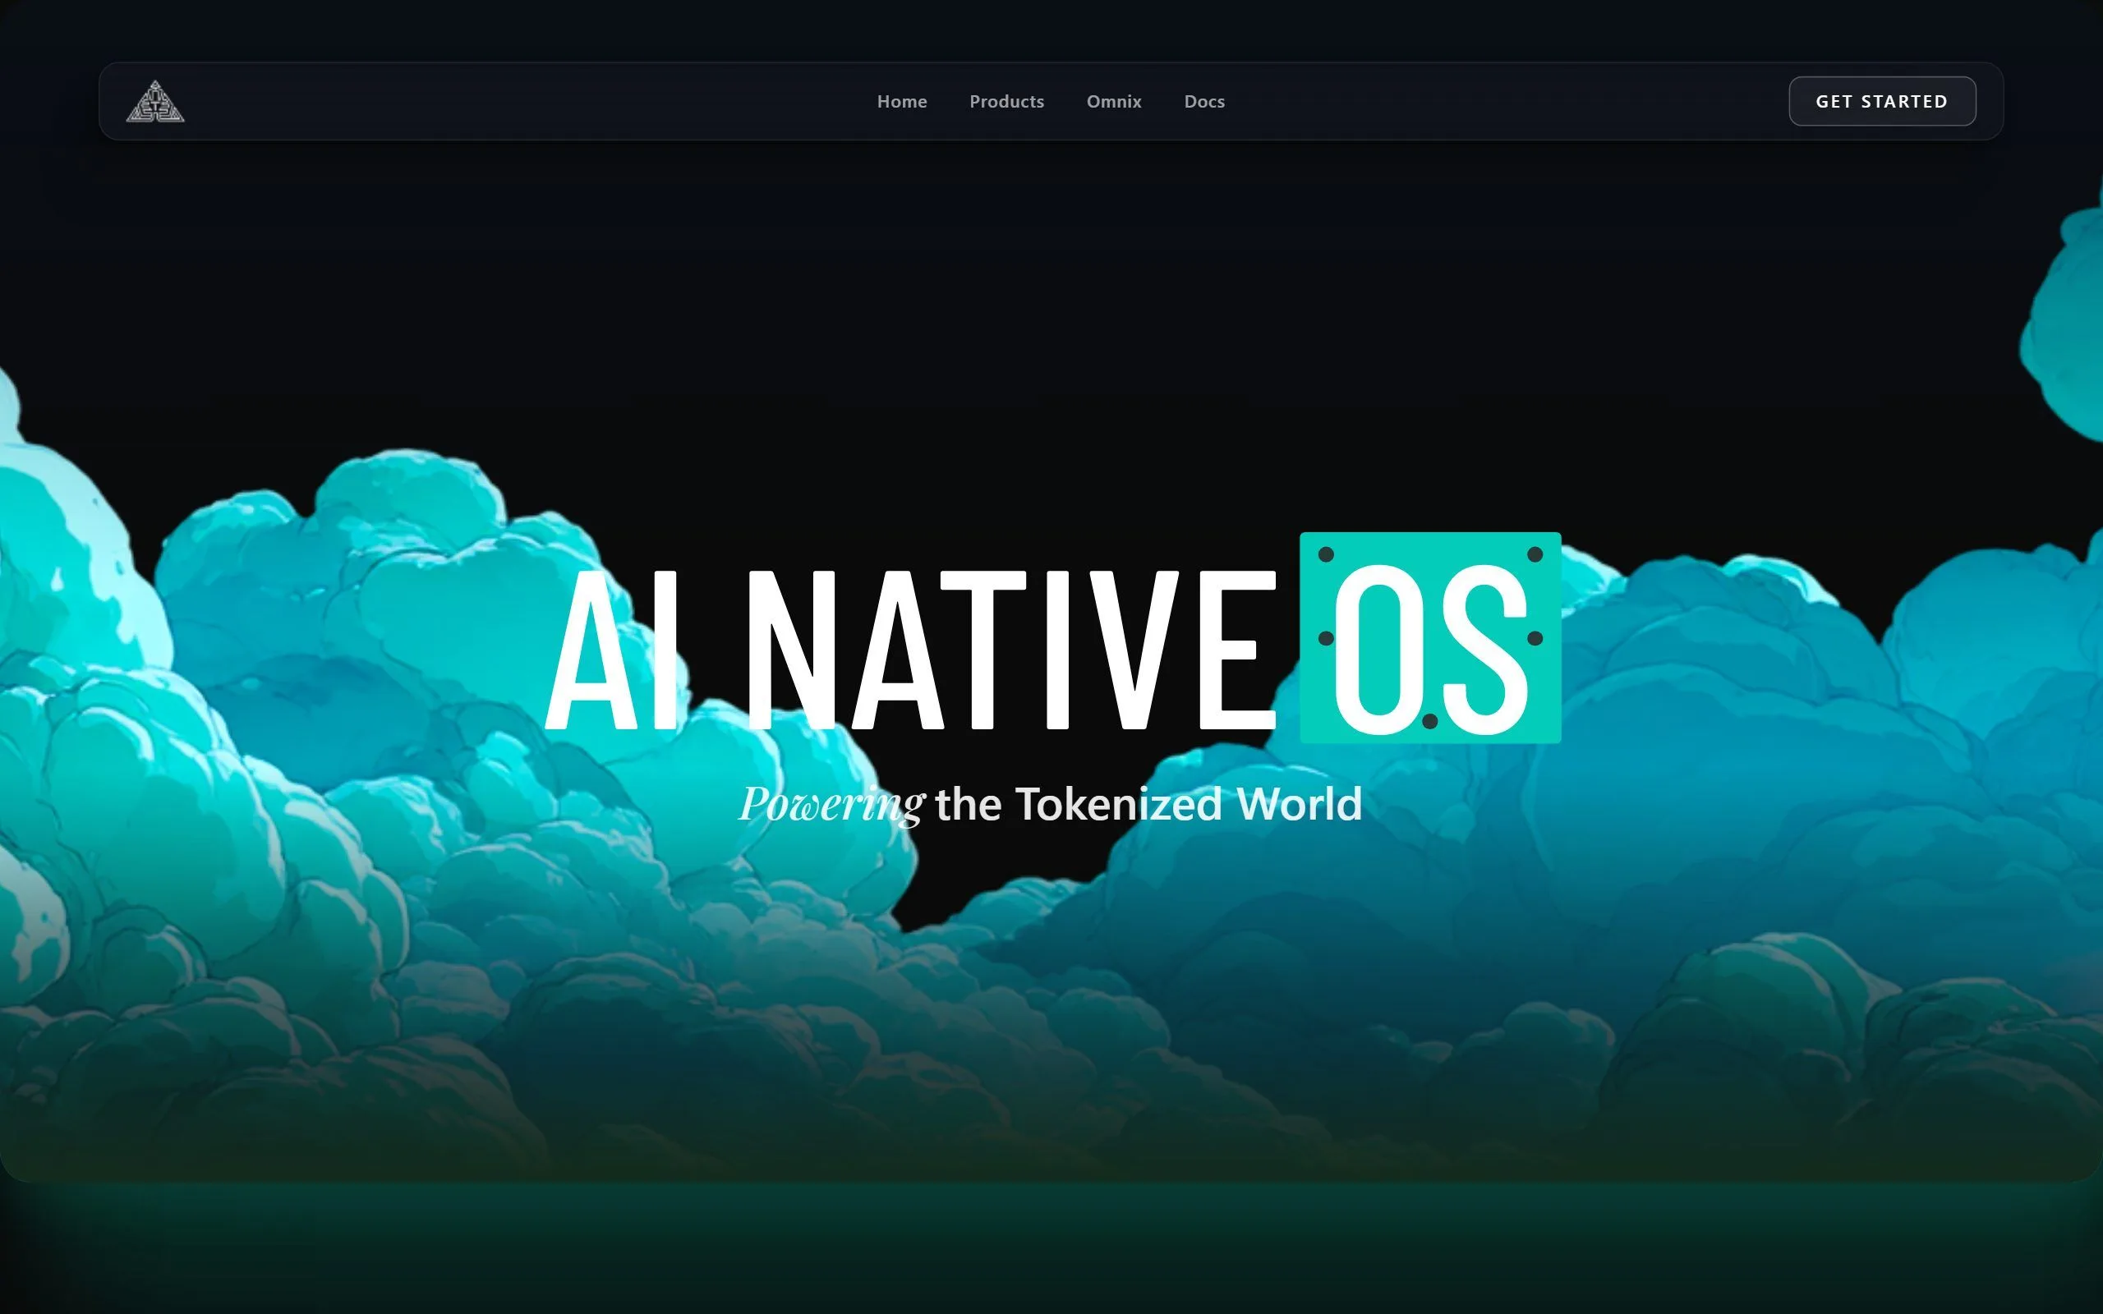Click the upper-right dot on OS box
Screen dimensions: 2103x1314
pos(1535,554)
